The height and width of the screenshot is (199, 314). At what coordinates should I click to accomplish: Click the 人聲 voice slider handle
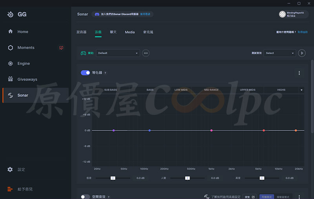(x=188, y=178)
